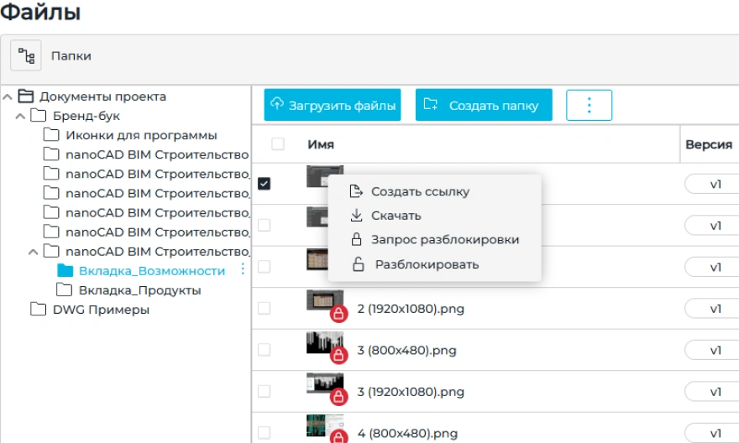Image resolution: width=739 pixels, height=443 pixels.
Task: Check the box for 3 (800x480).png
Action: pos(265,350)
